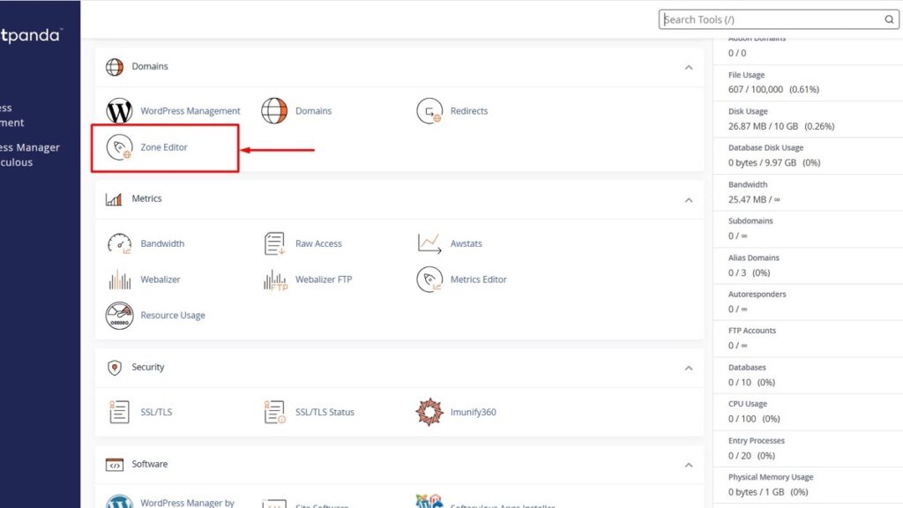Screen dimensions: 903x508
Task: Select the Bandwidth statistic in sidebar
Action: 808,192
